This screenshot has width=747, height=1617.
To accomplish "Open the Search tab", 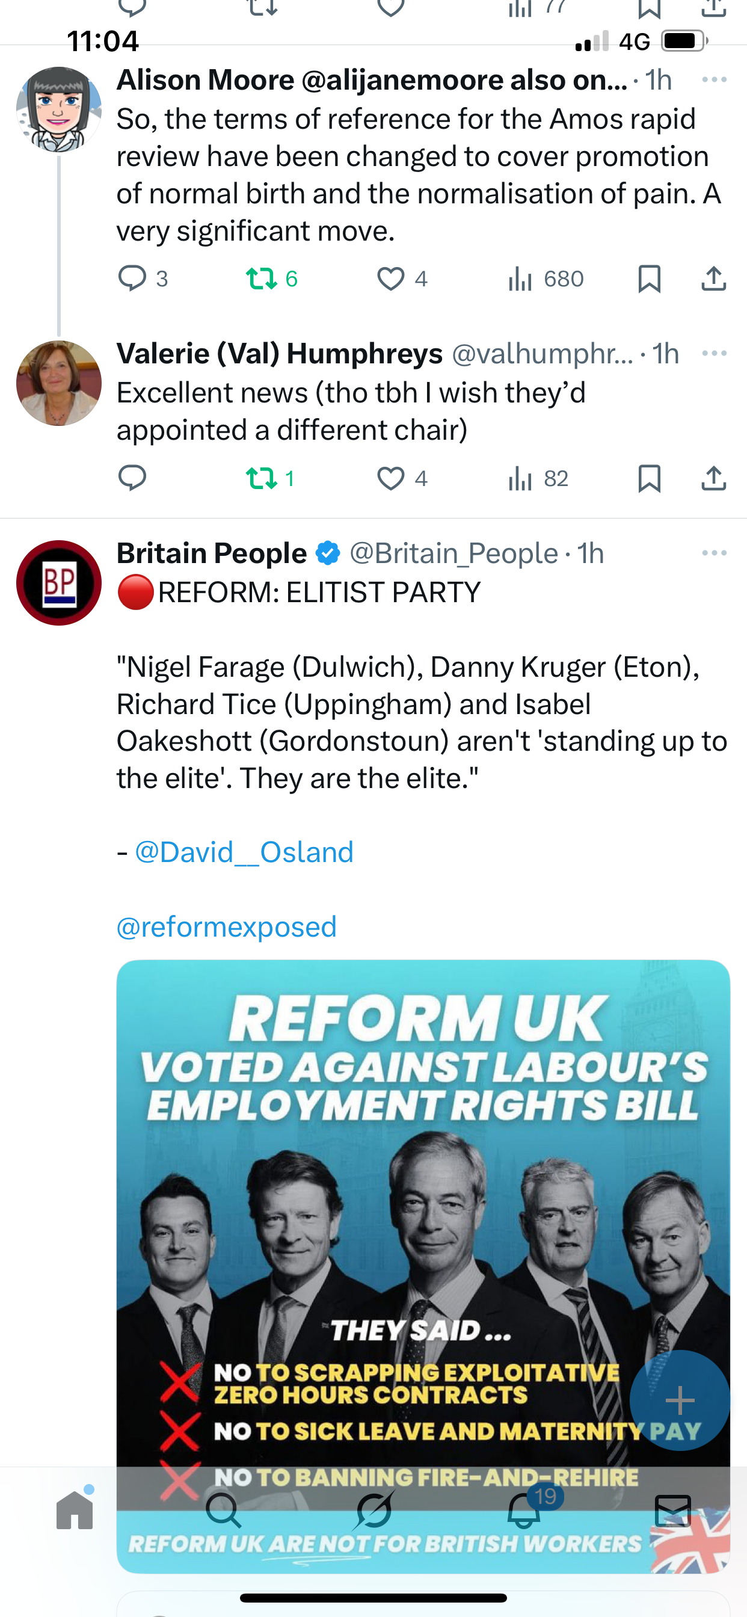I will pos(224,1511).
